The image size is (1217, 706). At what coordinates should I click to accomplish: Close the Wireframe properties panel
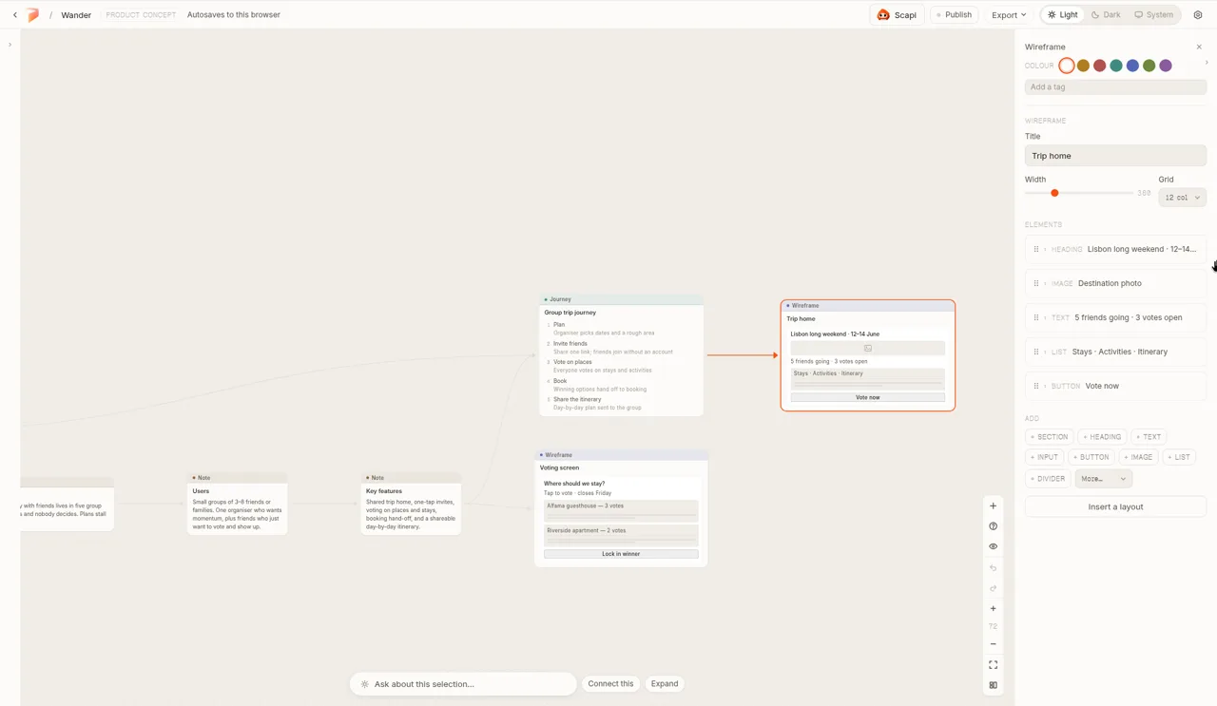pos(1199,47)
